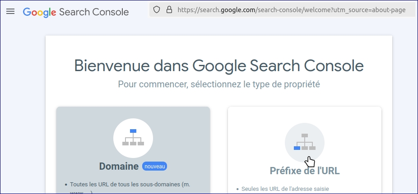The width and height of the screenshot is (418, 194).
Task: Select the Préfixe de l'URL hierarchy icon
Action: [305, 143]
